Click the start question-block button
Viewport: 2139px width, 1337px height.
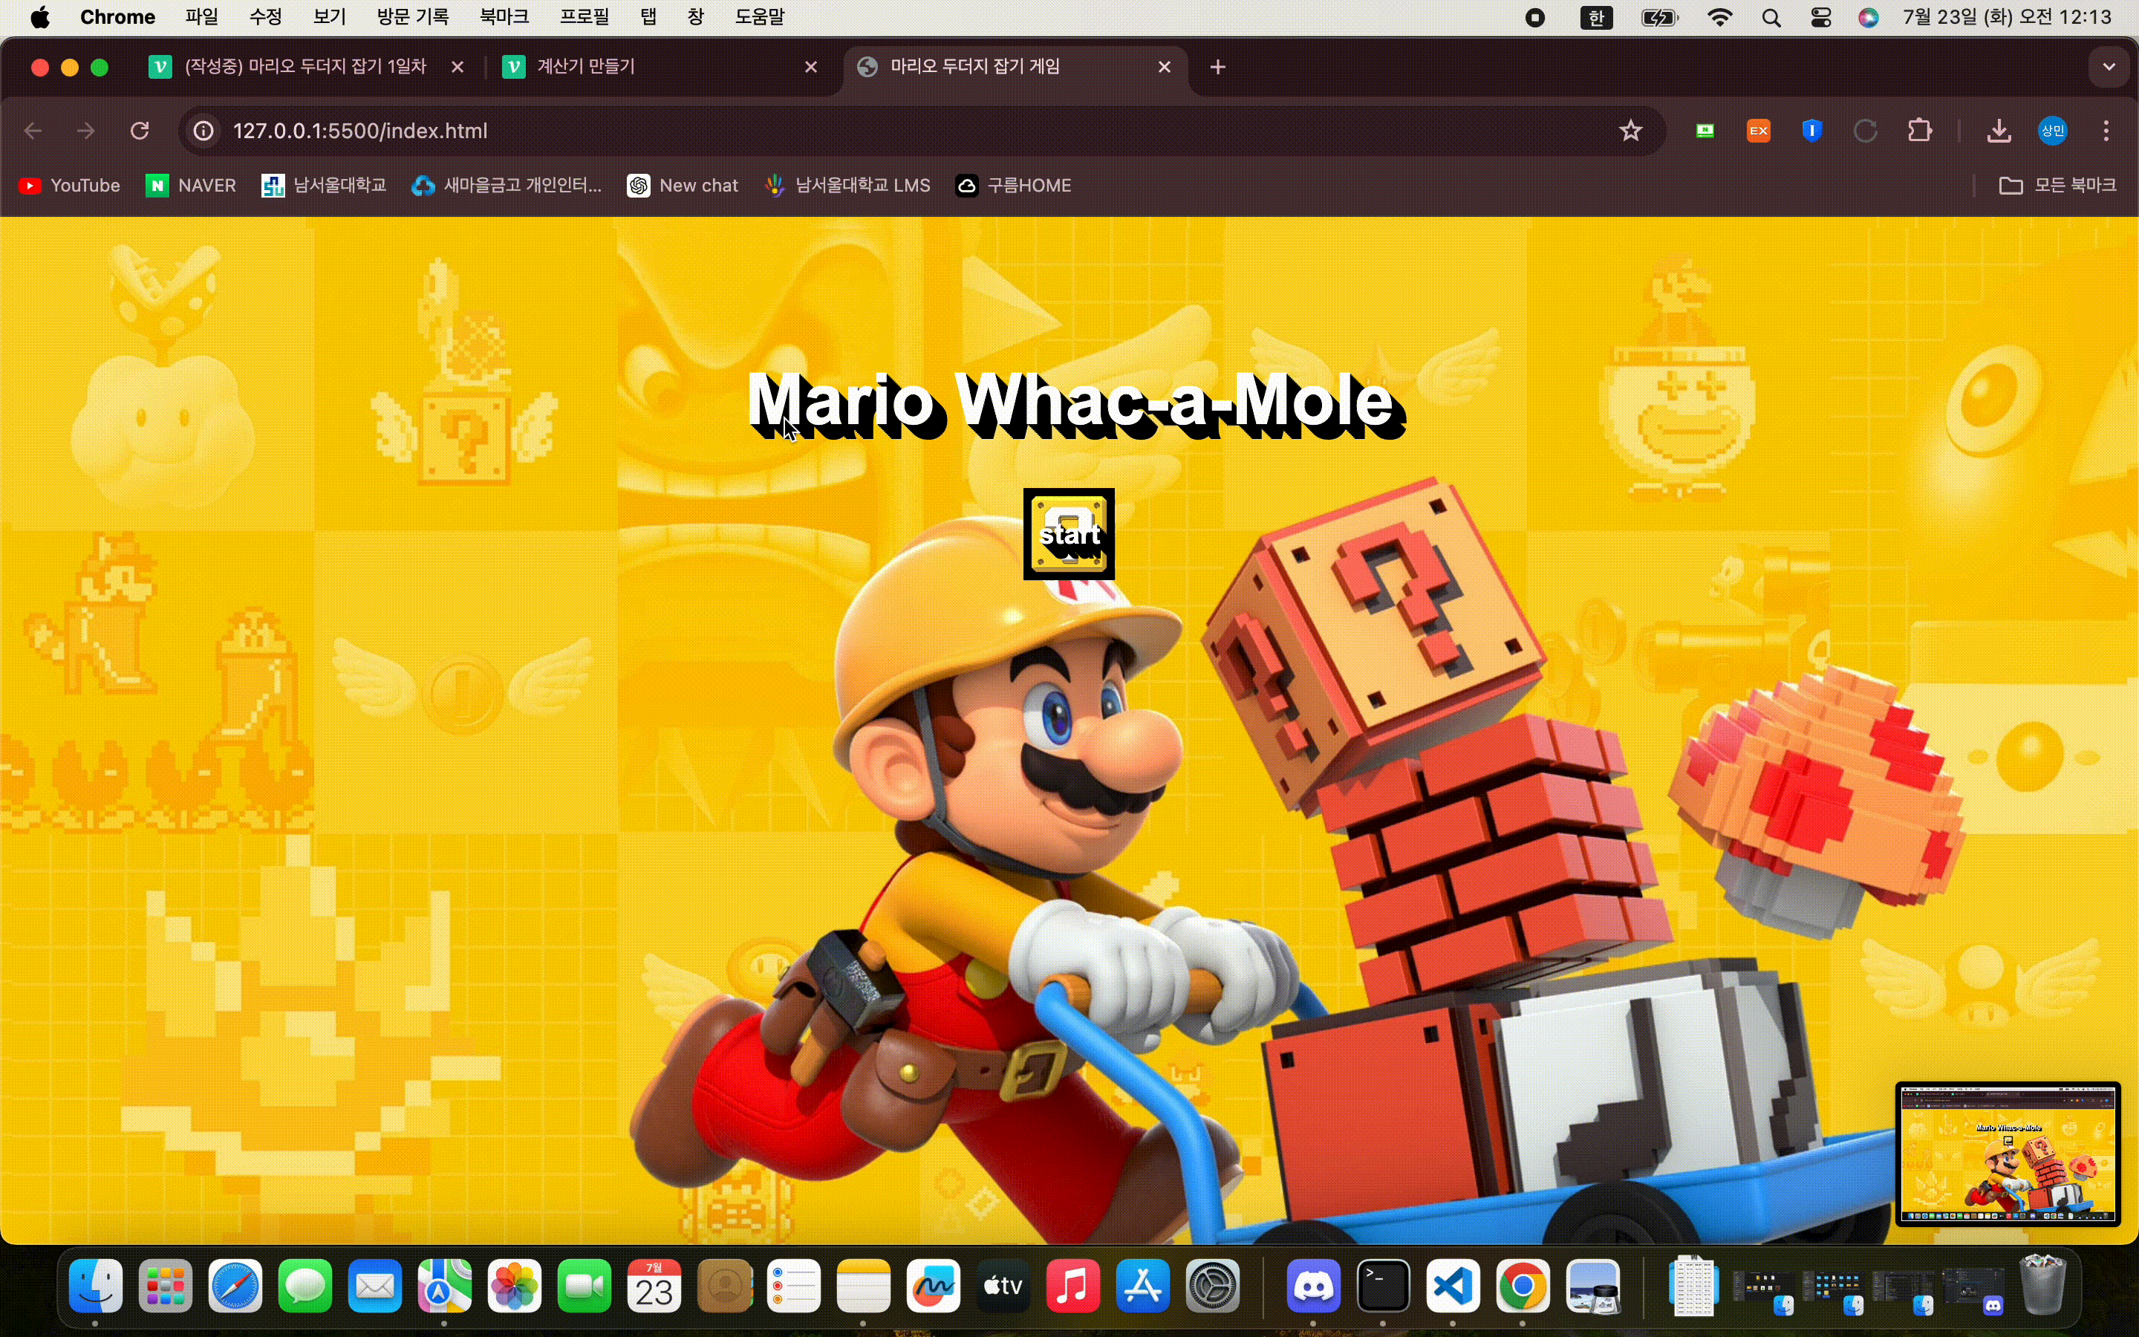(1069, 534)
